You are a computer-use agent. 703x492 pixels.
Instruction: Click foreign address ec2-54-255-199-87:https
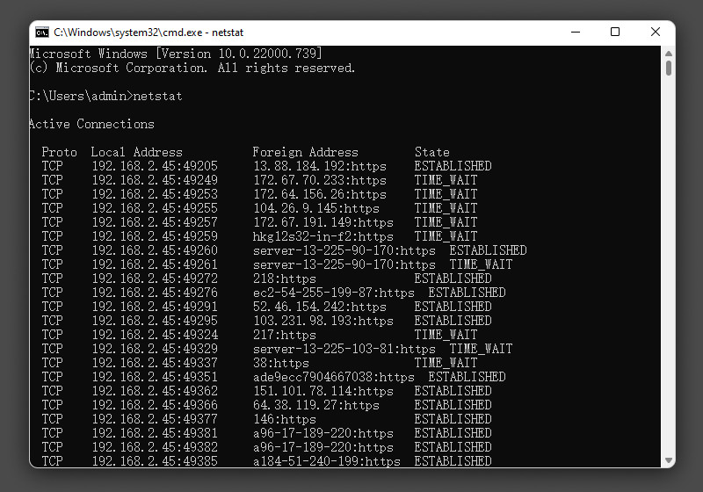pyautogui.click(x=334, y=293)
